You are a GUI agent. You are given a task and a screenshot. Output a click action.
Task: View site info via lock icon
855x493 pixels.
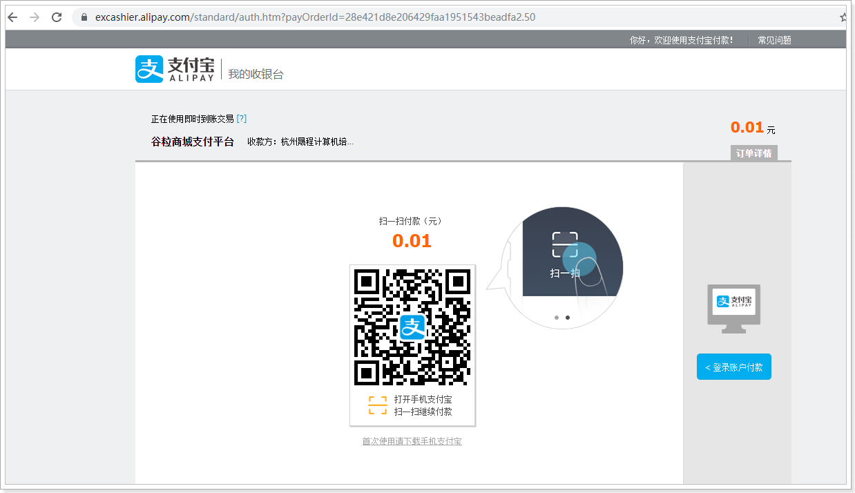85,17
